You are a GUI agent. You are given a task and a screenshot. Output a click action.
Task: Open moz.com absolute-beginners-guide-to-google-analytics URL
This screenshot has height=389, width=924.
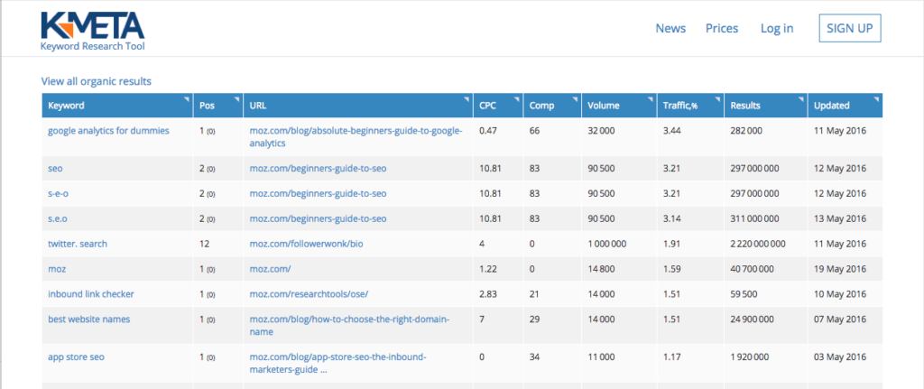[x=356, y=137]
